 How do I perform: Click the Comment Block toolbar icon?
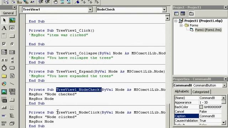62,2
